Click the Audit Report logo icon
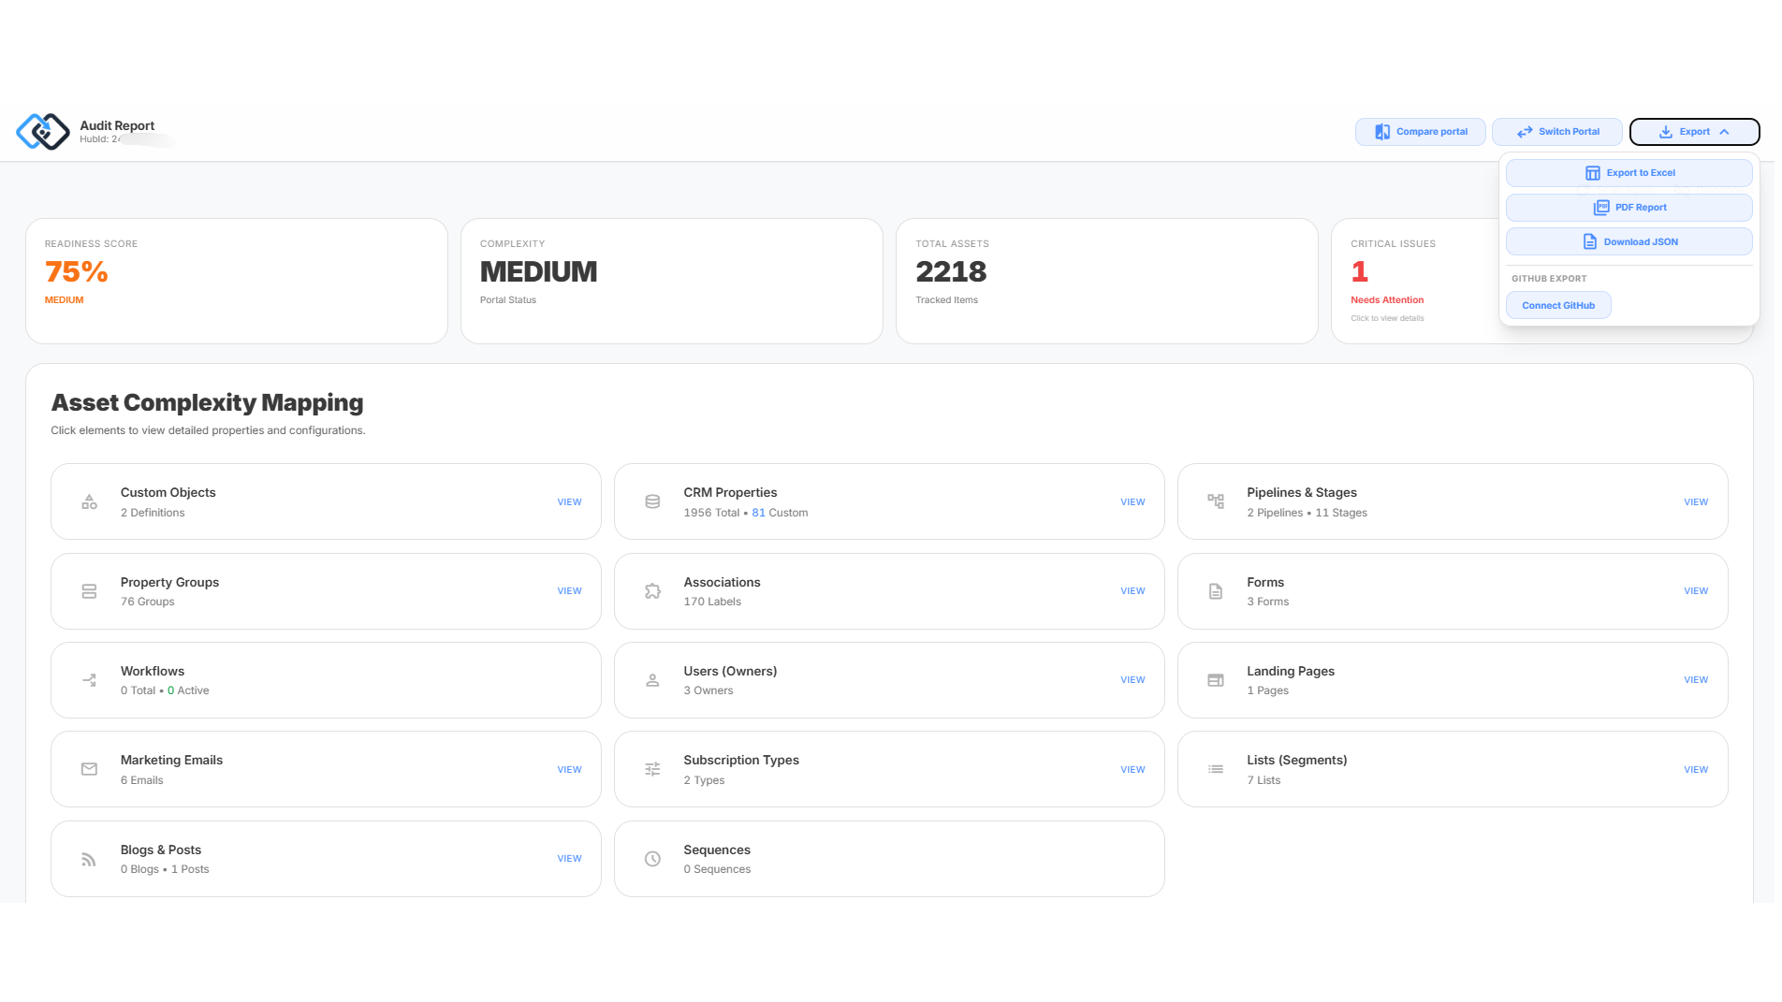1782x1002 pixels. (x=43, y=132)
